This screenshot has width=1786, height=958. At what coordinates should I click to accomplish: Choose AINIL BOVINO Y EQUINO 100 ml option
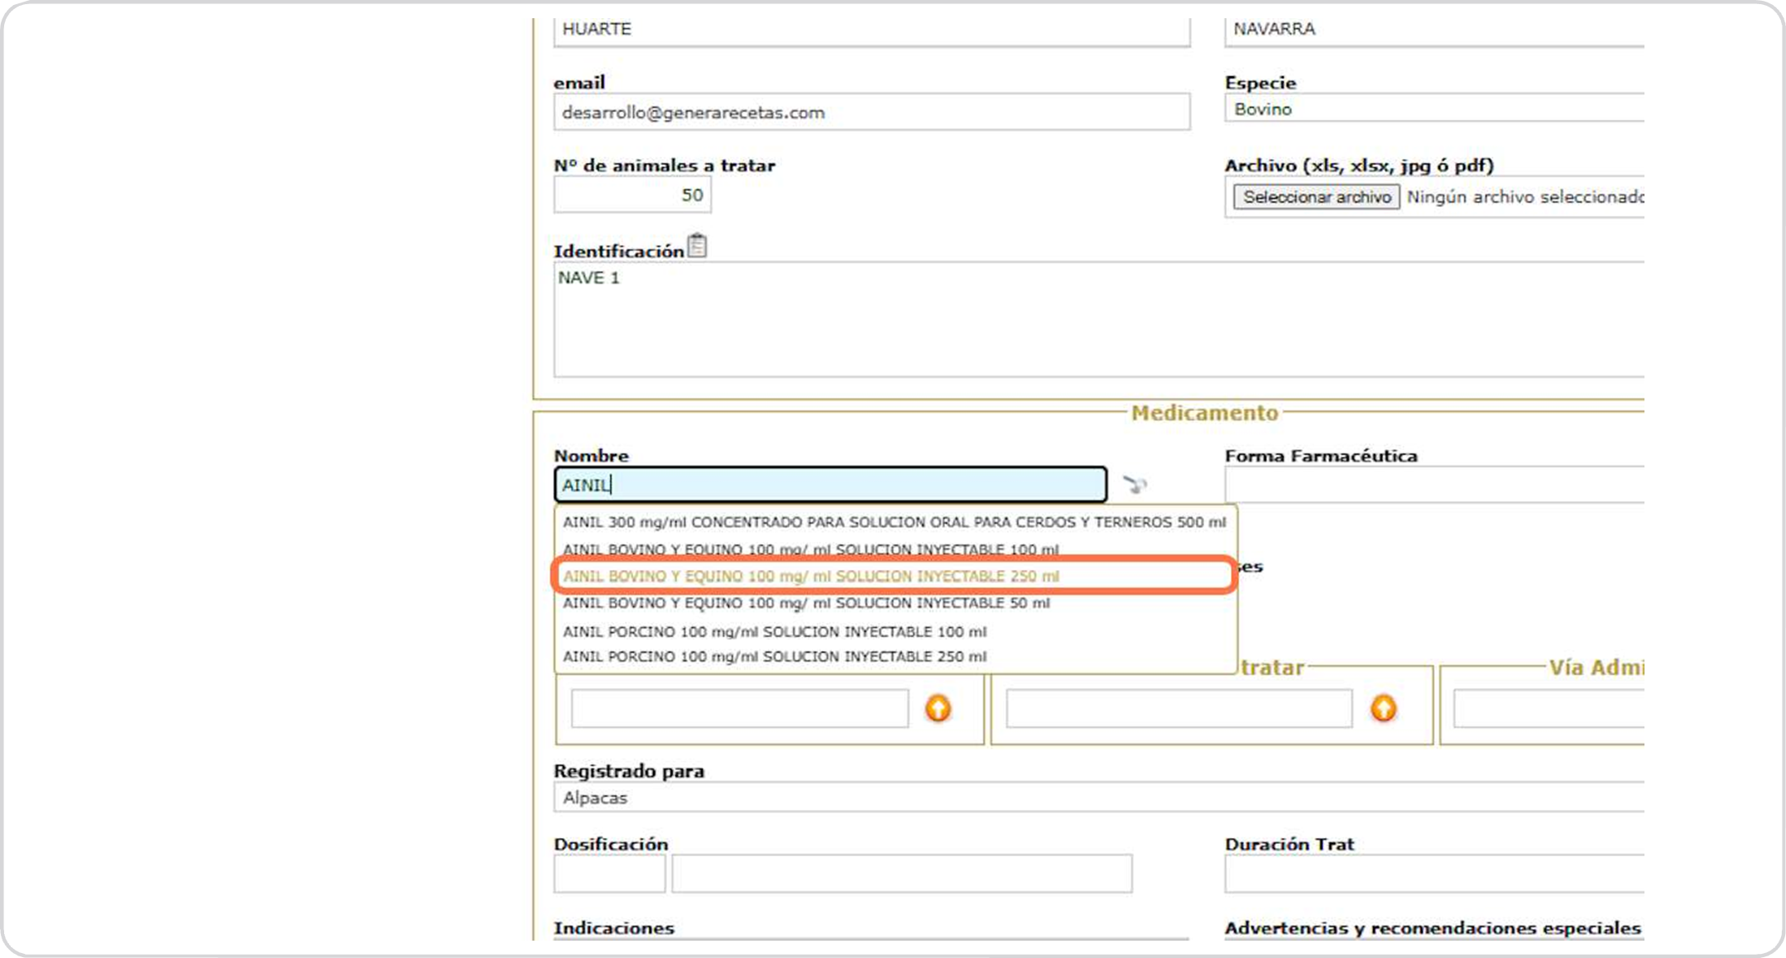click(x=810, y=548)
